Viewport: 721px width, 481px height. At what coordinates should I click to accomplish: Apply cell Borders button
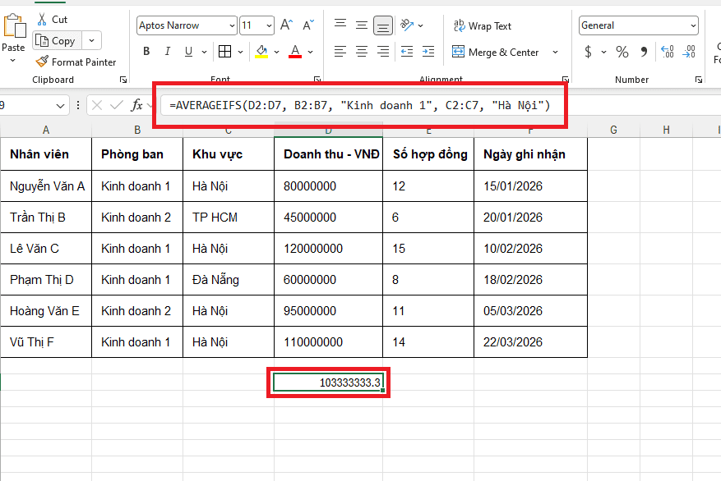[225, 52]
